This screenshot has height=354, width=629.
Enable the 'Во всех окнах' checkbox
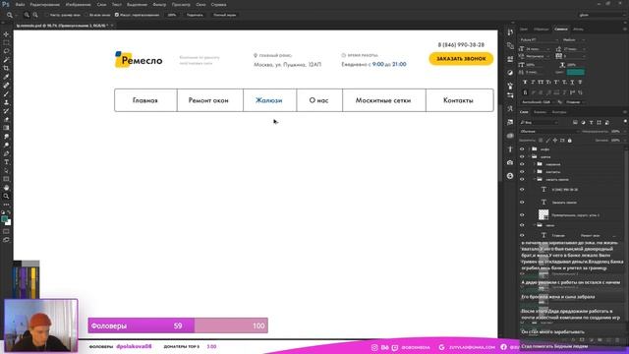86,15
